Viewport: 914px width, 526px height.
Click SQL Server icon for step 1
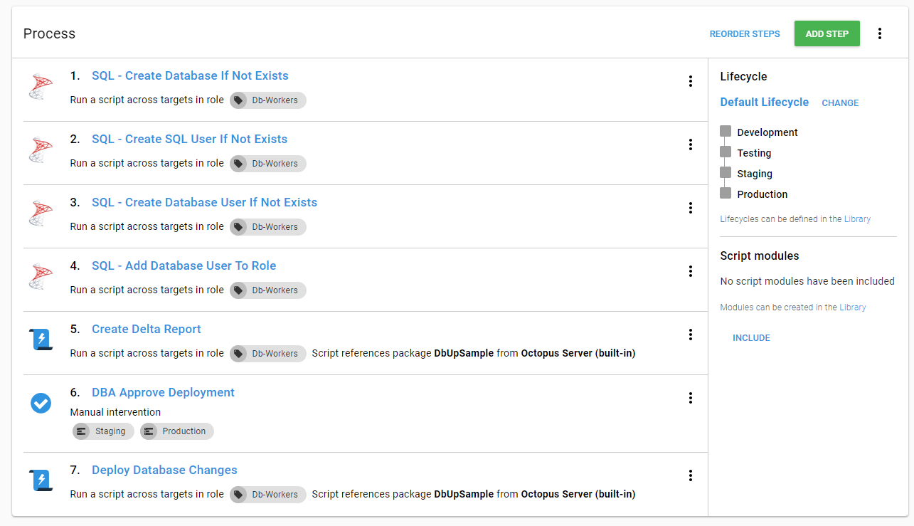pos(41,87)
